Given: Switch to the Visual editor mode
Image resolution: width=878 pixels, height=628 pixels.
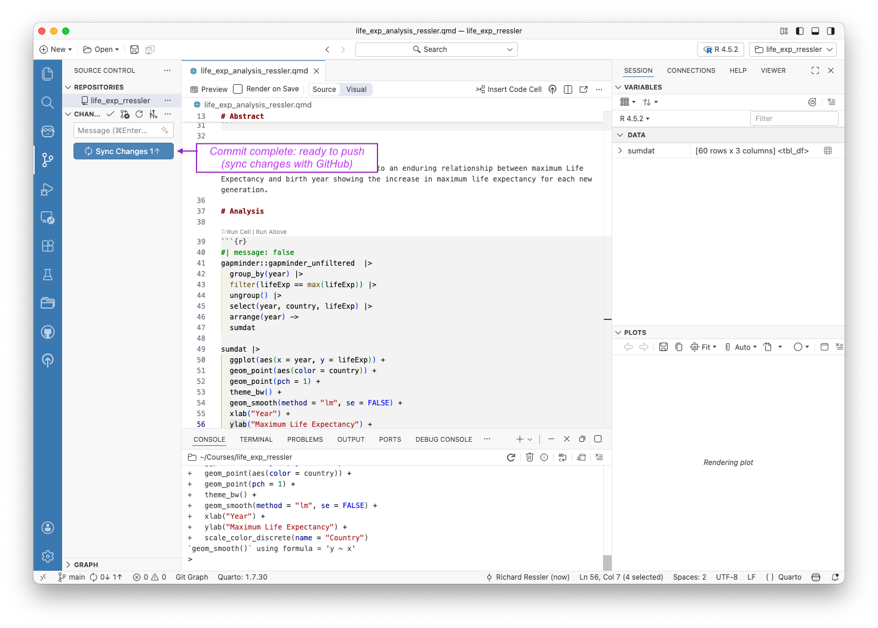Looking at the screenshot, I should pyautogui.click(x=356, y=89).
